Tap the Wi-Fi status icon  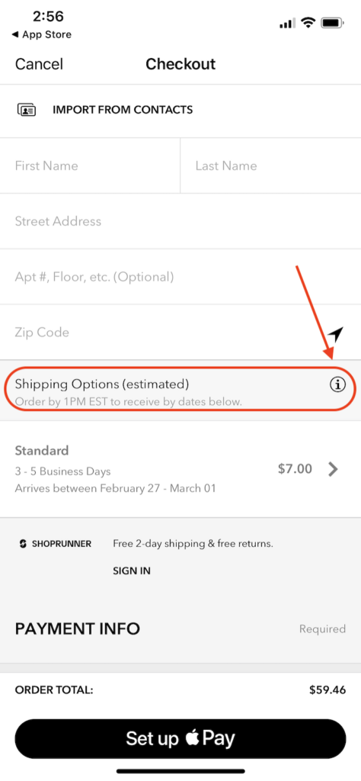click(x=308, y=23)
